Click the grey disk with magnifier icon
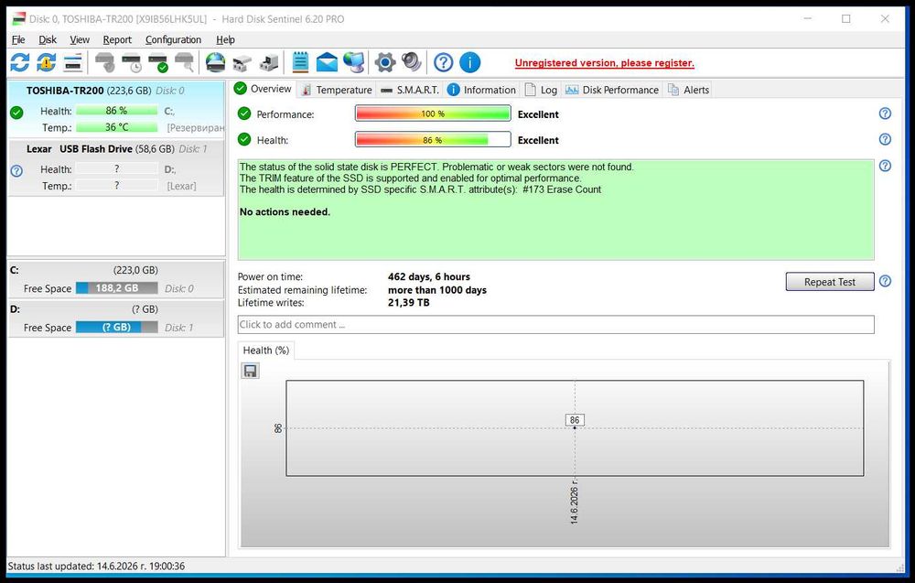This screenshot has width=915, height=583. [185, 62]
